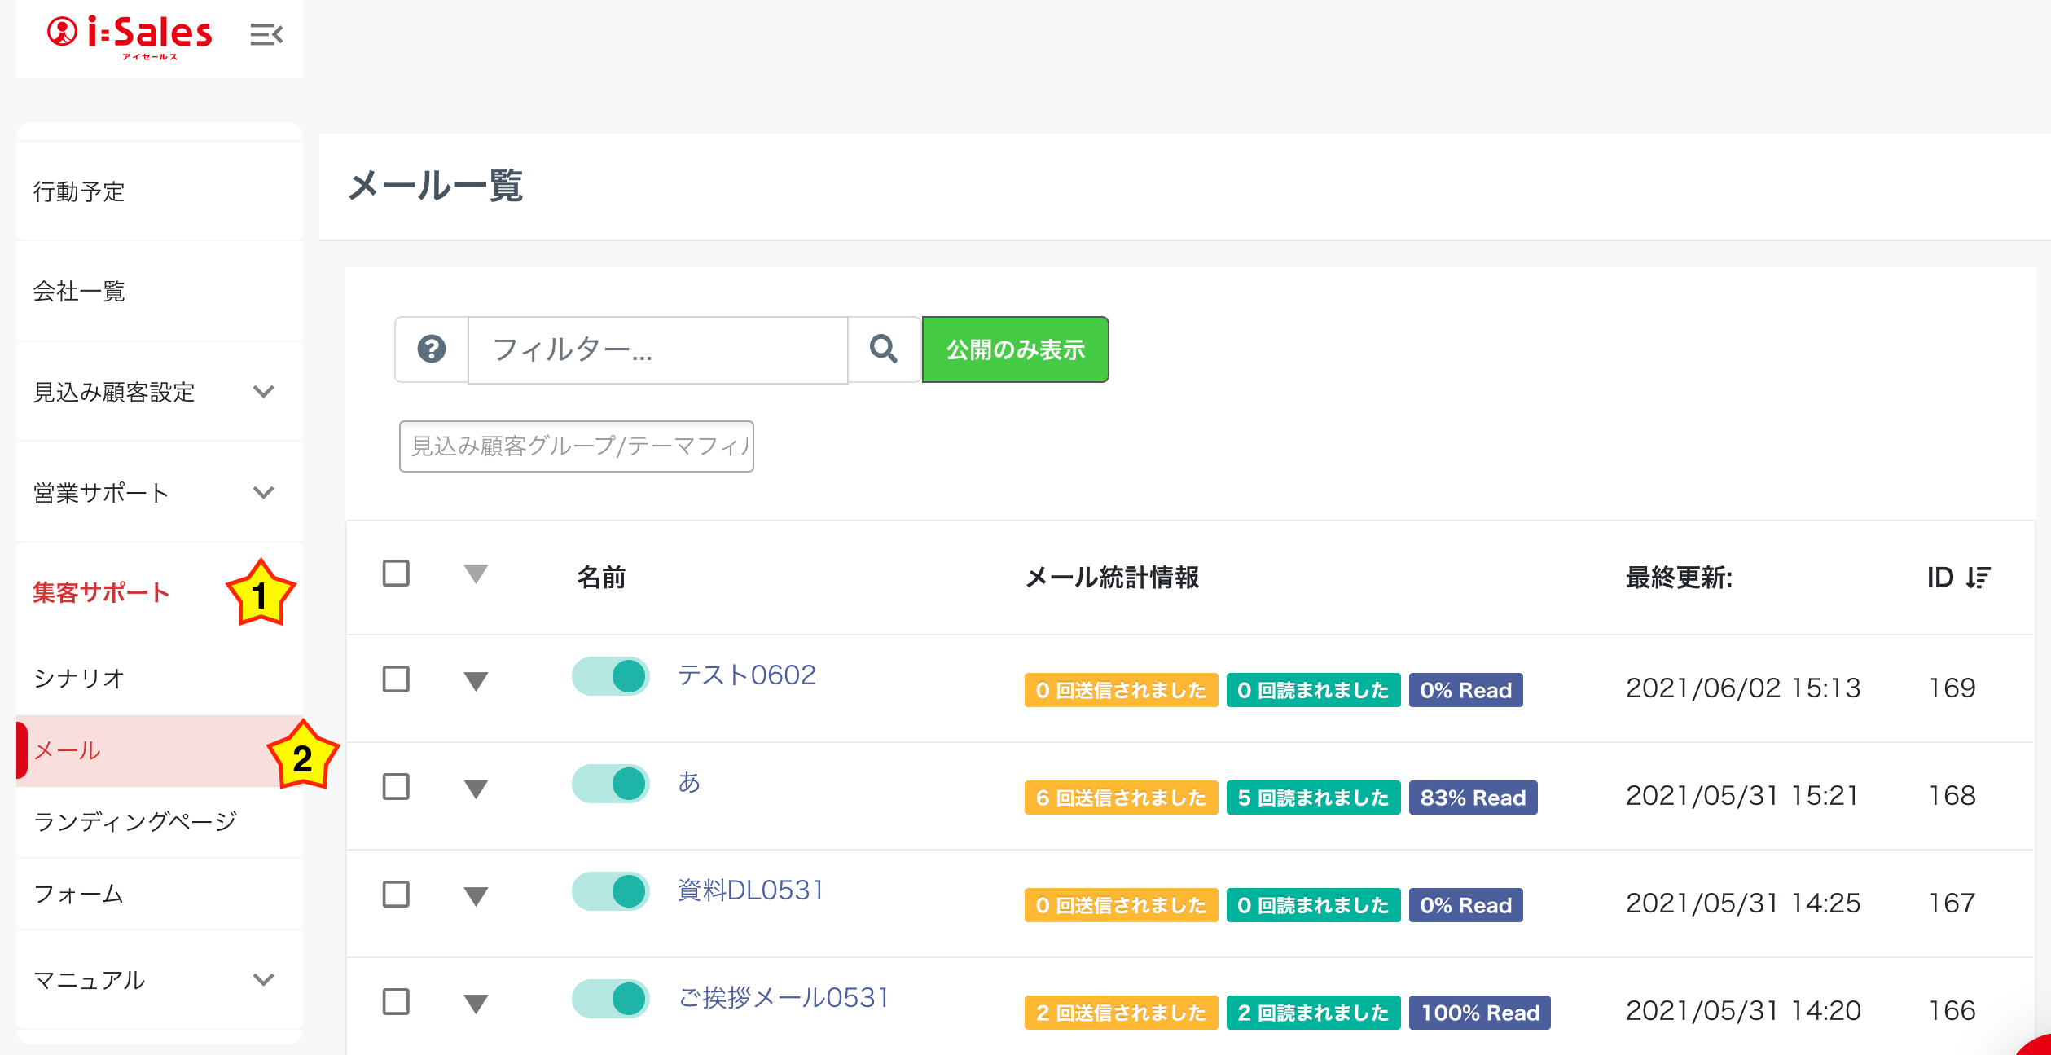Click the i-Sales logo
The image size is (2051, 1055).
[x=130, y=35]
